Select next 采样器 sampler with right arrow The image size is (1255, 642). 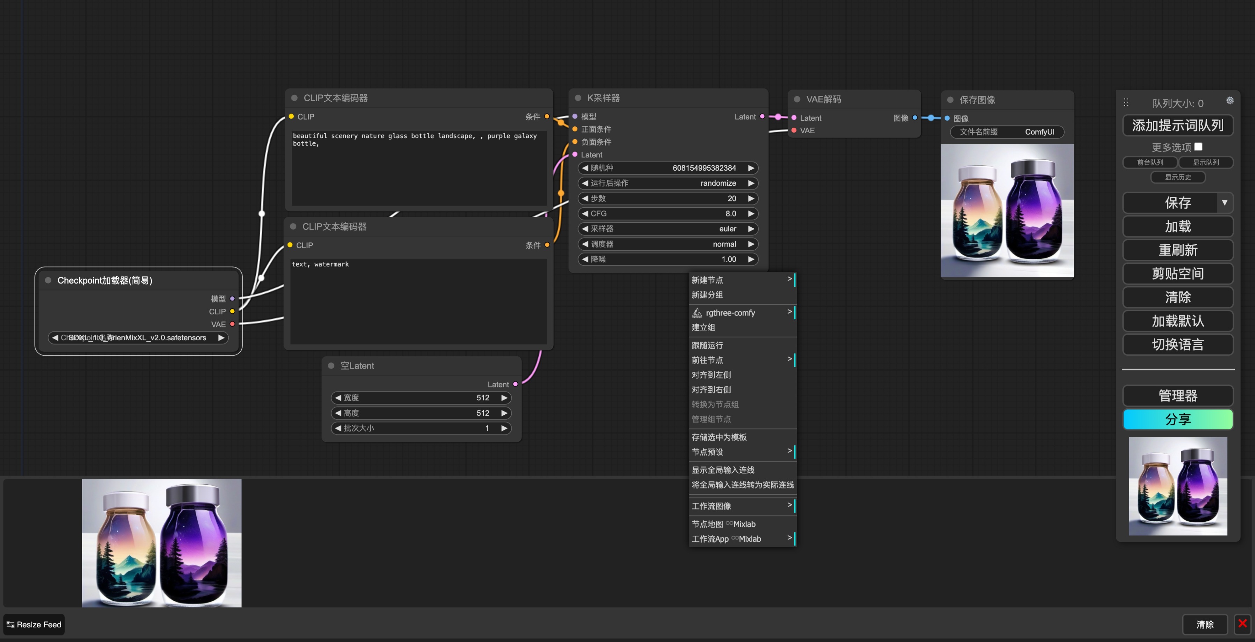point(751,229)
